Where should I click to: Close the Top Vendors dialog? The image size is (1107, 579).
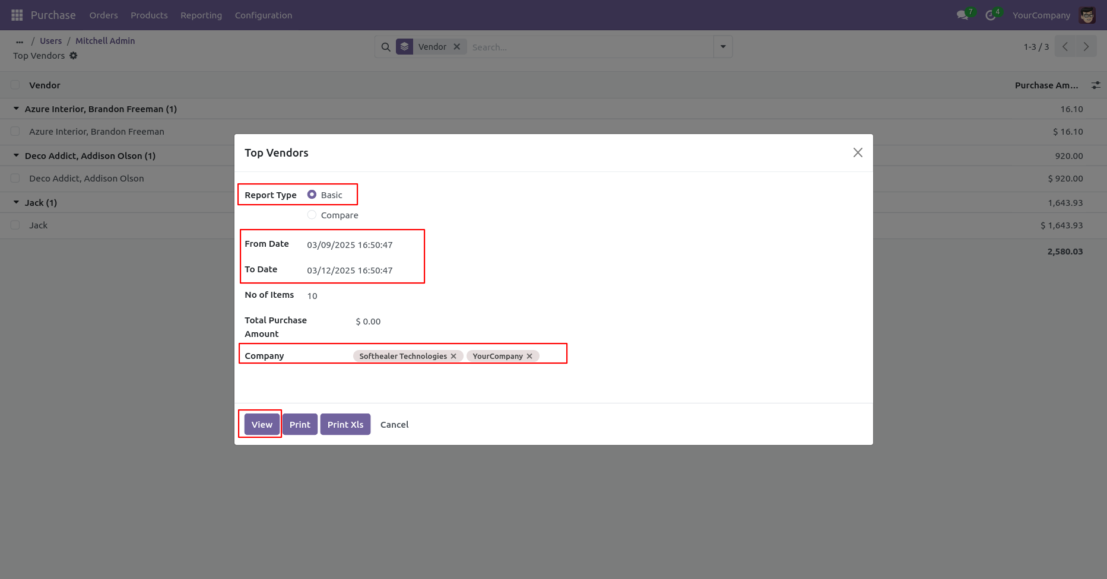click(x=858, y=152)
